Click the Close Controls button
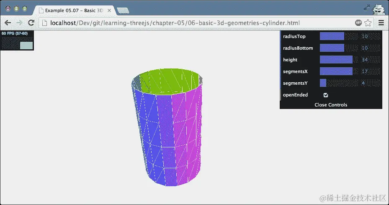Screen dimensions: 389x205 [331, 105]
